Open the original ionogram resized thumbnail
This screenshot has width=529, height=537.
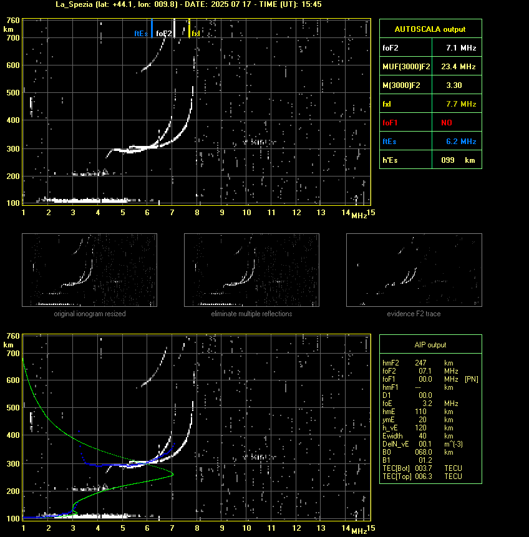(89, 270)
